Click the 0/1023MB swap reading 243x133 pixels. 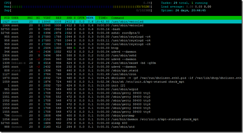[143, 10]
